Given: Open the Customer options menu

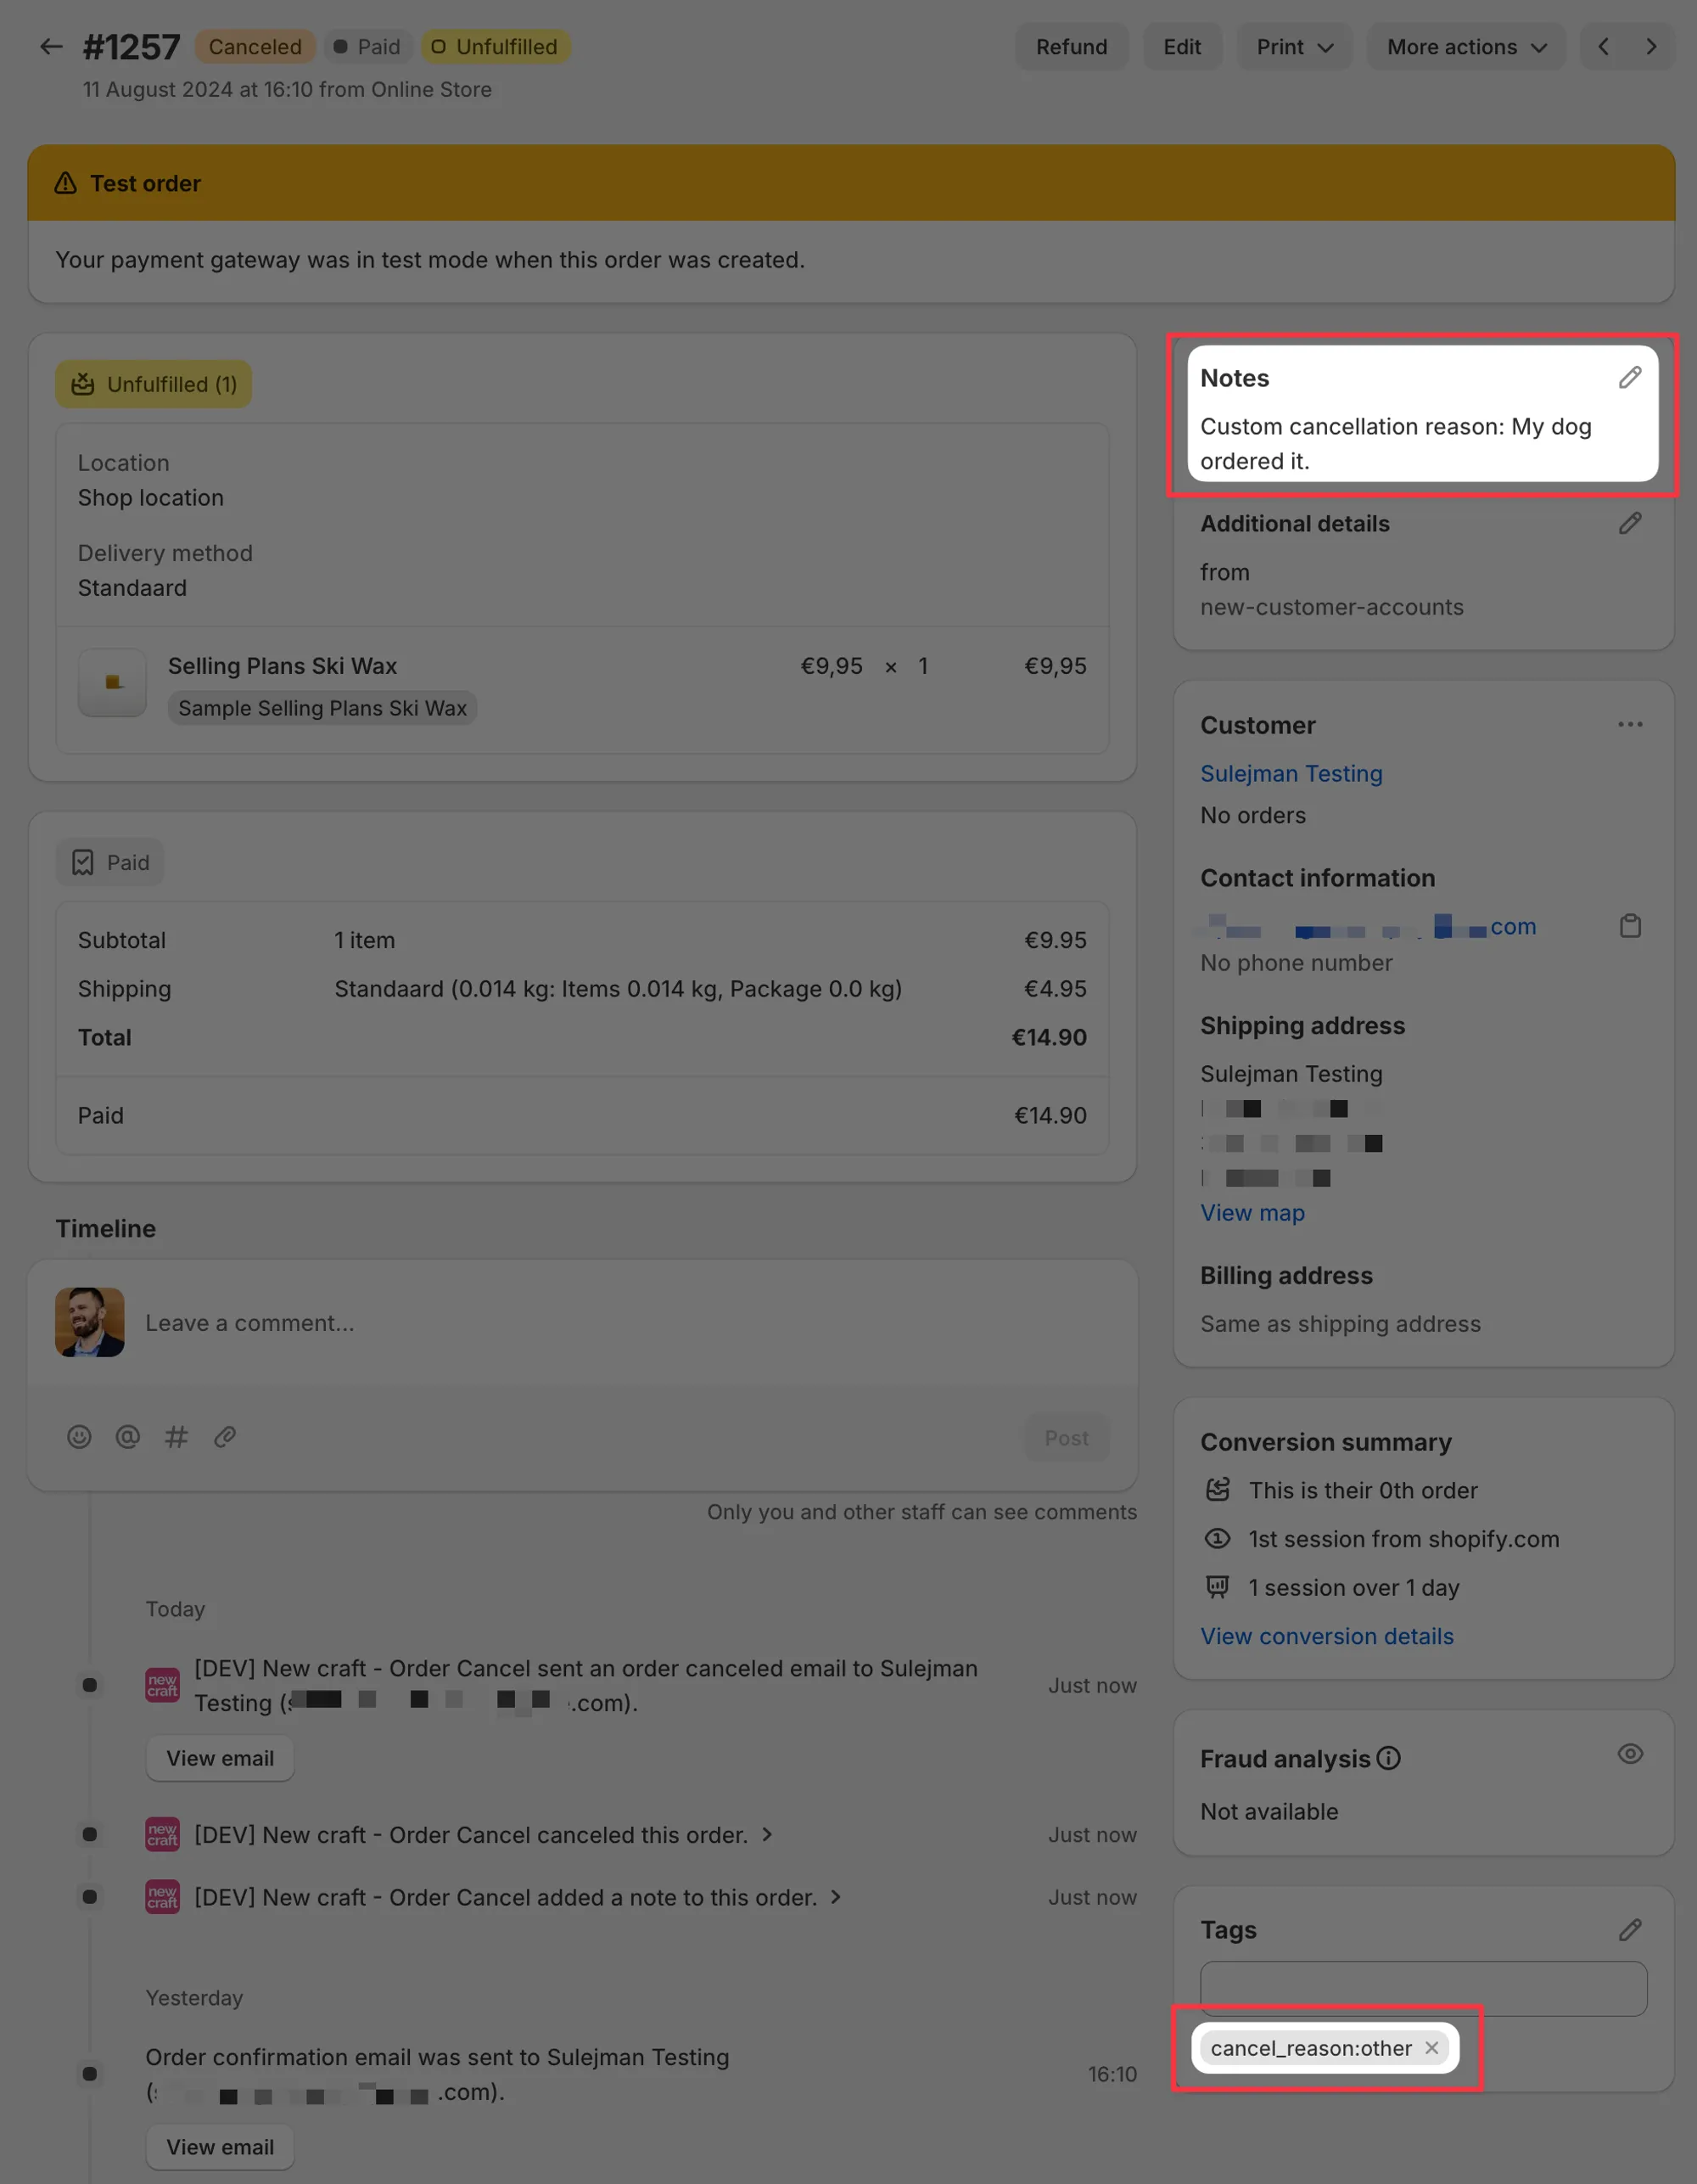Looking at the screenshot, I should (x=1630, y=724).
